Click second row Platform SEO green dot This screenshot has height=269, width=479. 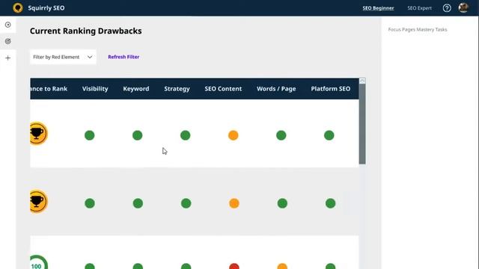pyautogui.click(x=331, y=203)
